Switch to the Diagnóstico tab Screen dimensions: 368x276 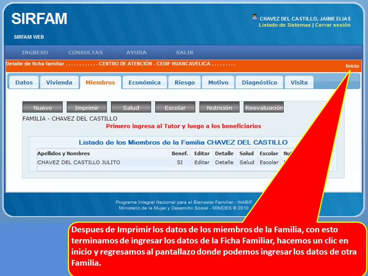[260, 82]
